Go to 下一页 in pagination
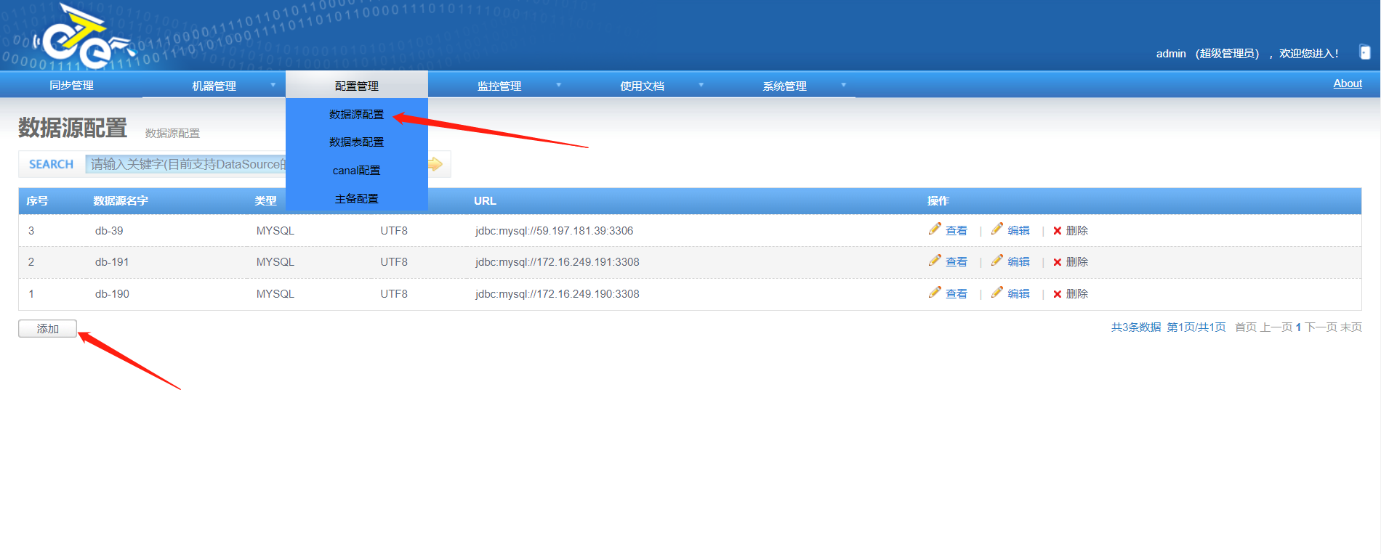Image resolution: width=1381 pixels, height=554 pixels. [1321, 327]
